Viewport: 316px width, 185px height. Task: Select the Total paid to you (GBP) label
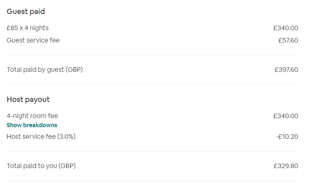41,166
